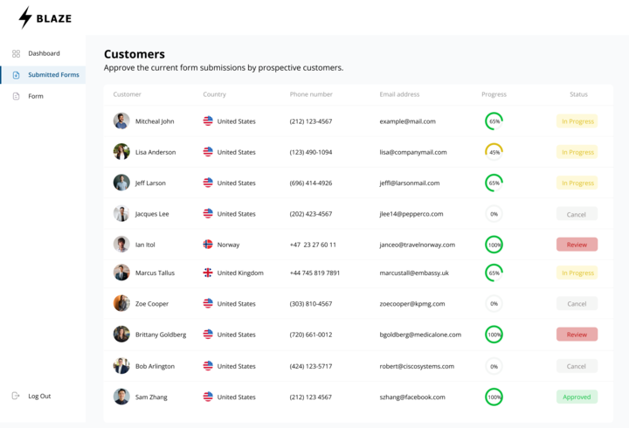This screenshot has width=629, height=428.
Task: Click the Dashboard grid icon
Action: pyautogui.click(x=16, y=54)
